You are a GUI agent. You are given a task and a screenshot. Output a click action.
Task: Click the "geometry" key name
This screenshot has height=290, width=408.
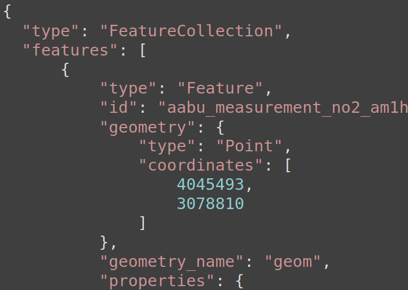[x=148, y=127]
